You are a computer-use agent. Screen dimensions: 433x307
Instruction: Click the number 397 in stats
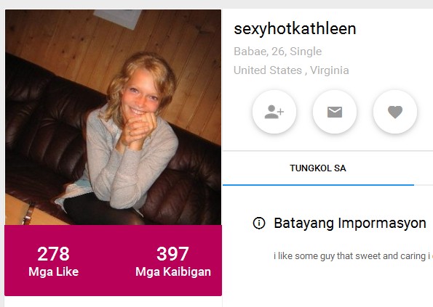173,253
